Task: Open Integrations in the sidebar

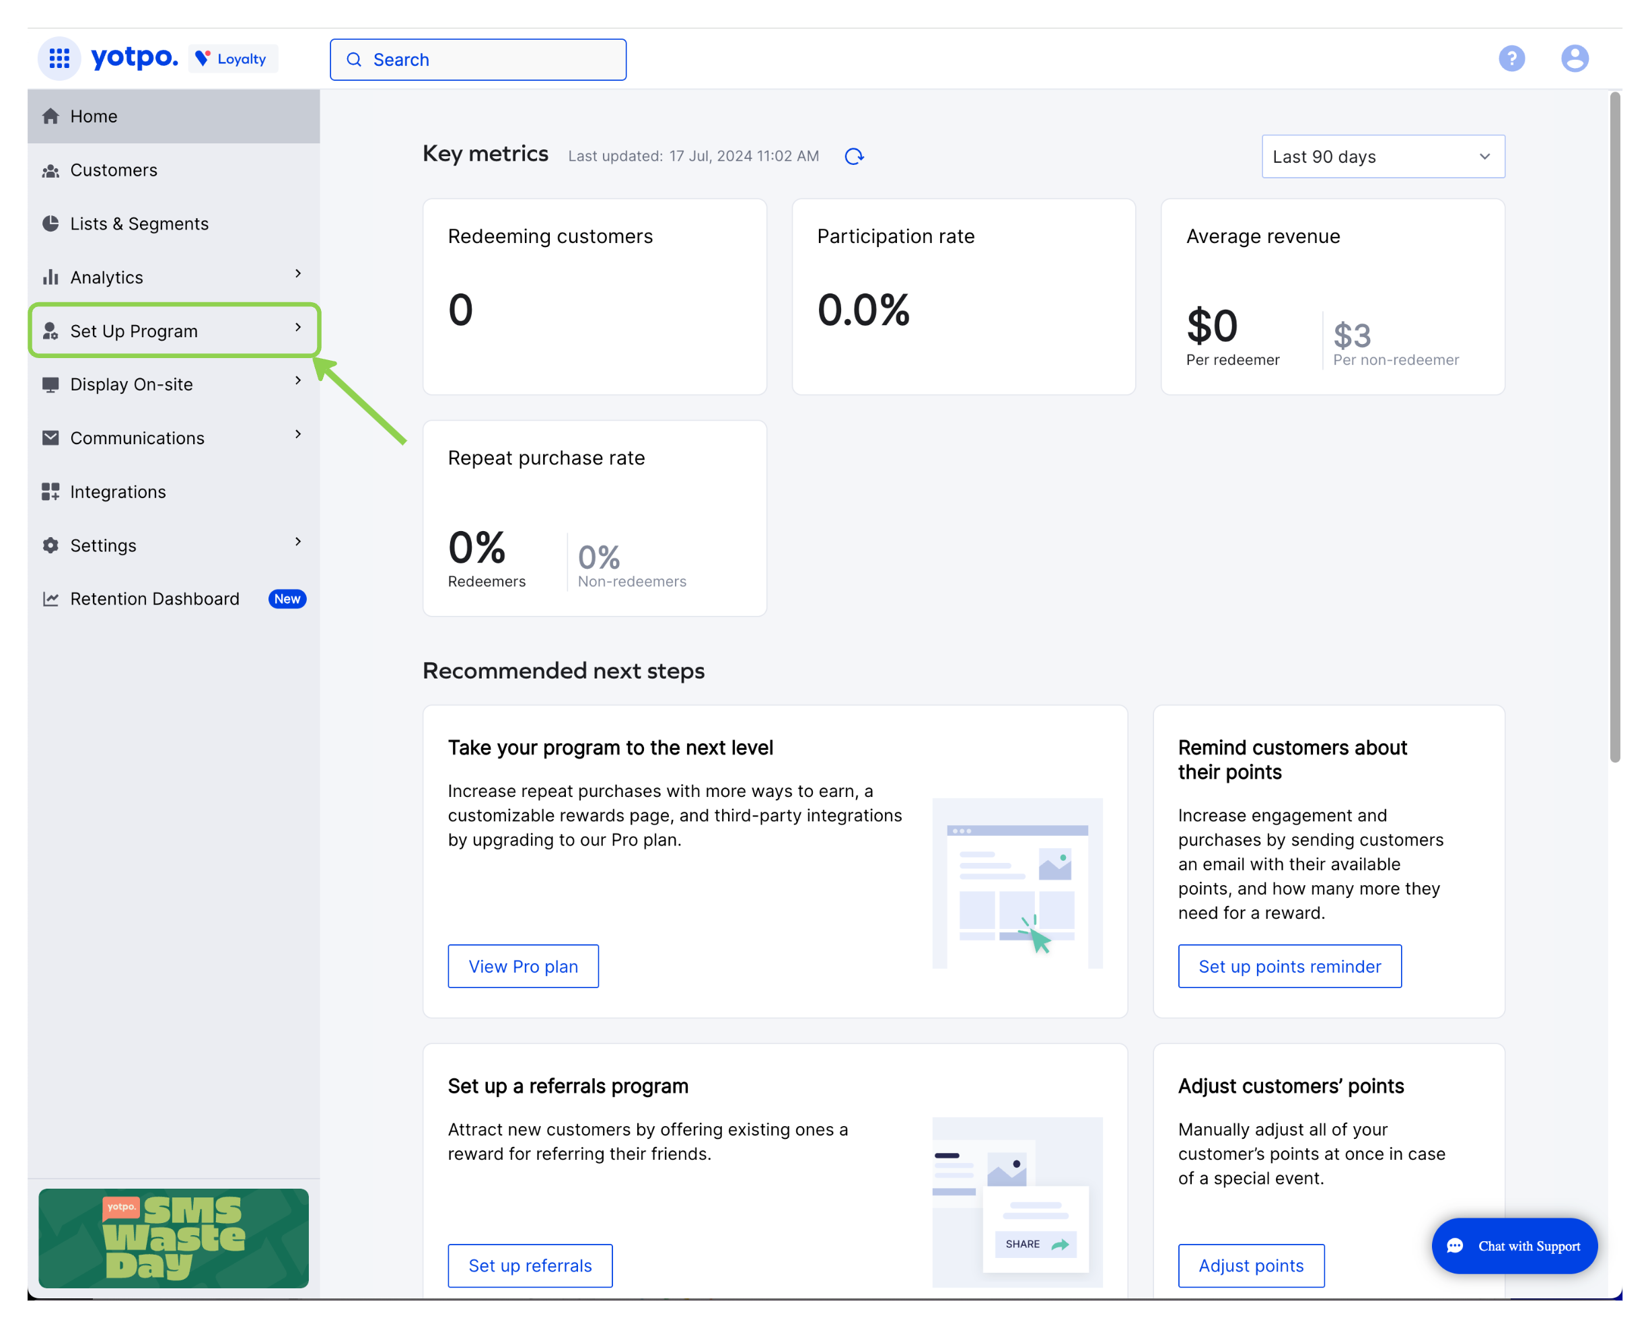Action: 174,491
